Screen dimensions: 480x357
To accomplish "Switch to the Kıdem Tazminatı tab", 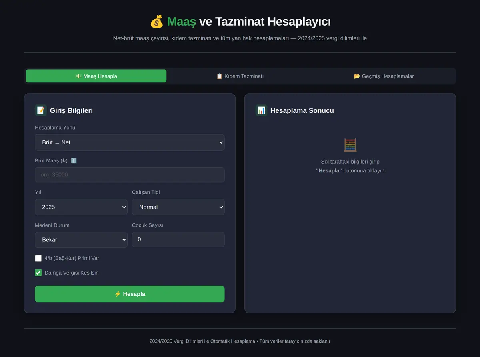I will click(240, 76).
